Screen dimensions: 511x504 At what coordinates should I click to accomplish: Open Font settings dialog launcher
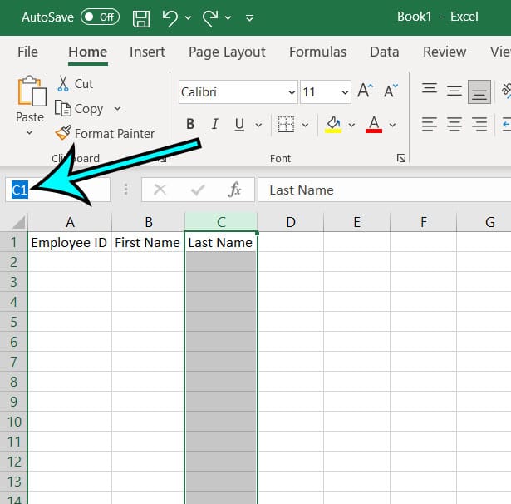[401, 158]
